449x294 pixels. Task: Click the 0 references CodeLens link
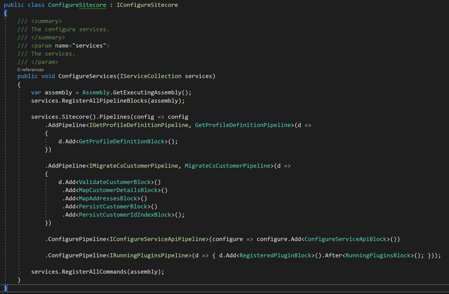30,69
